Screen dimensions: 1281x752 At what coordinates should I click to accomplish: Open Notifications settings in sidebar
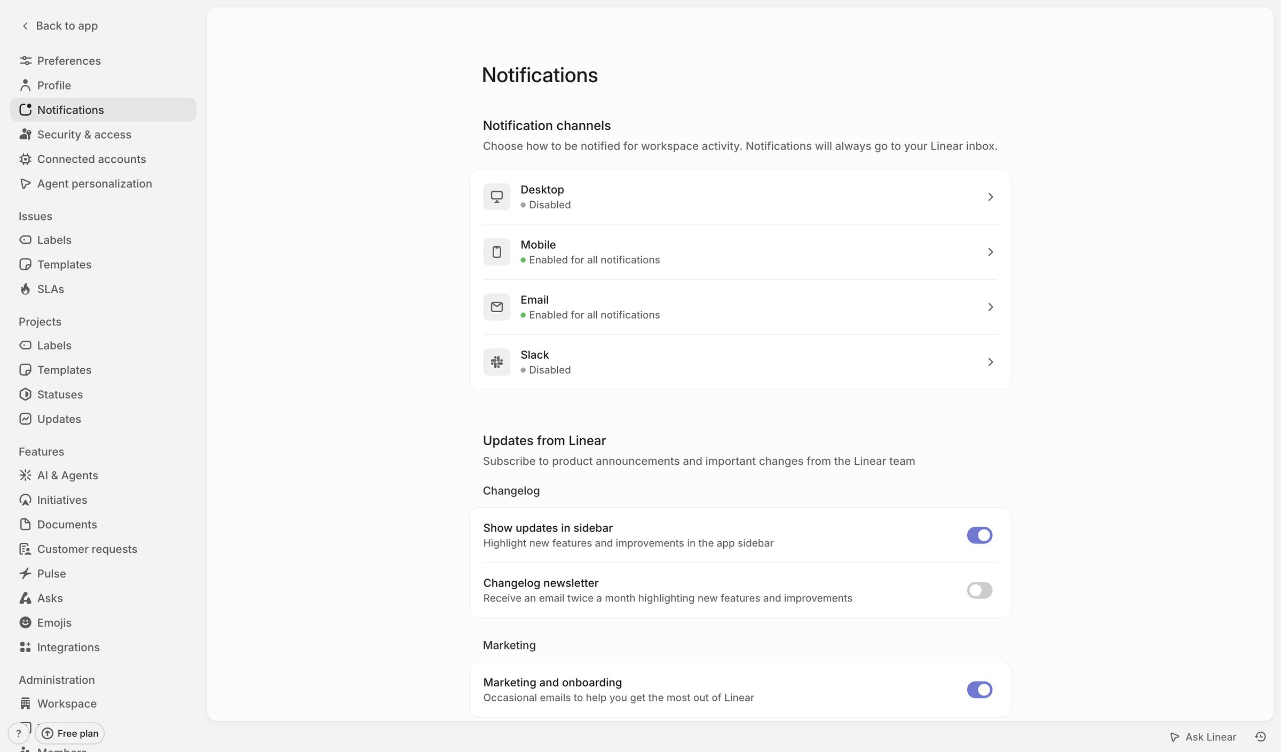(103, 110)
